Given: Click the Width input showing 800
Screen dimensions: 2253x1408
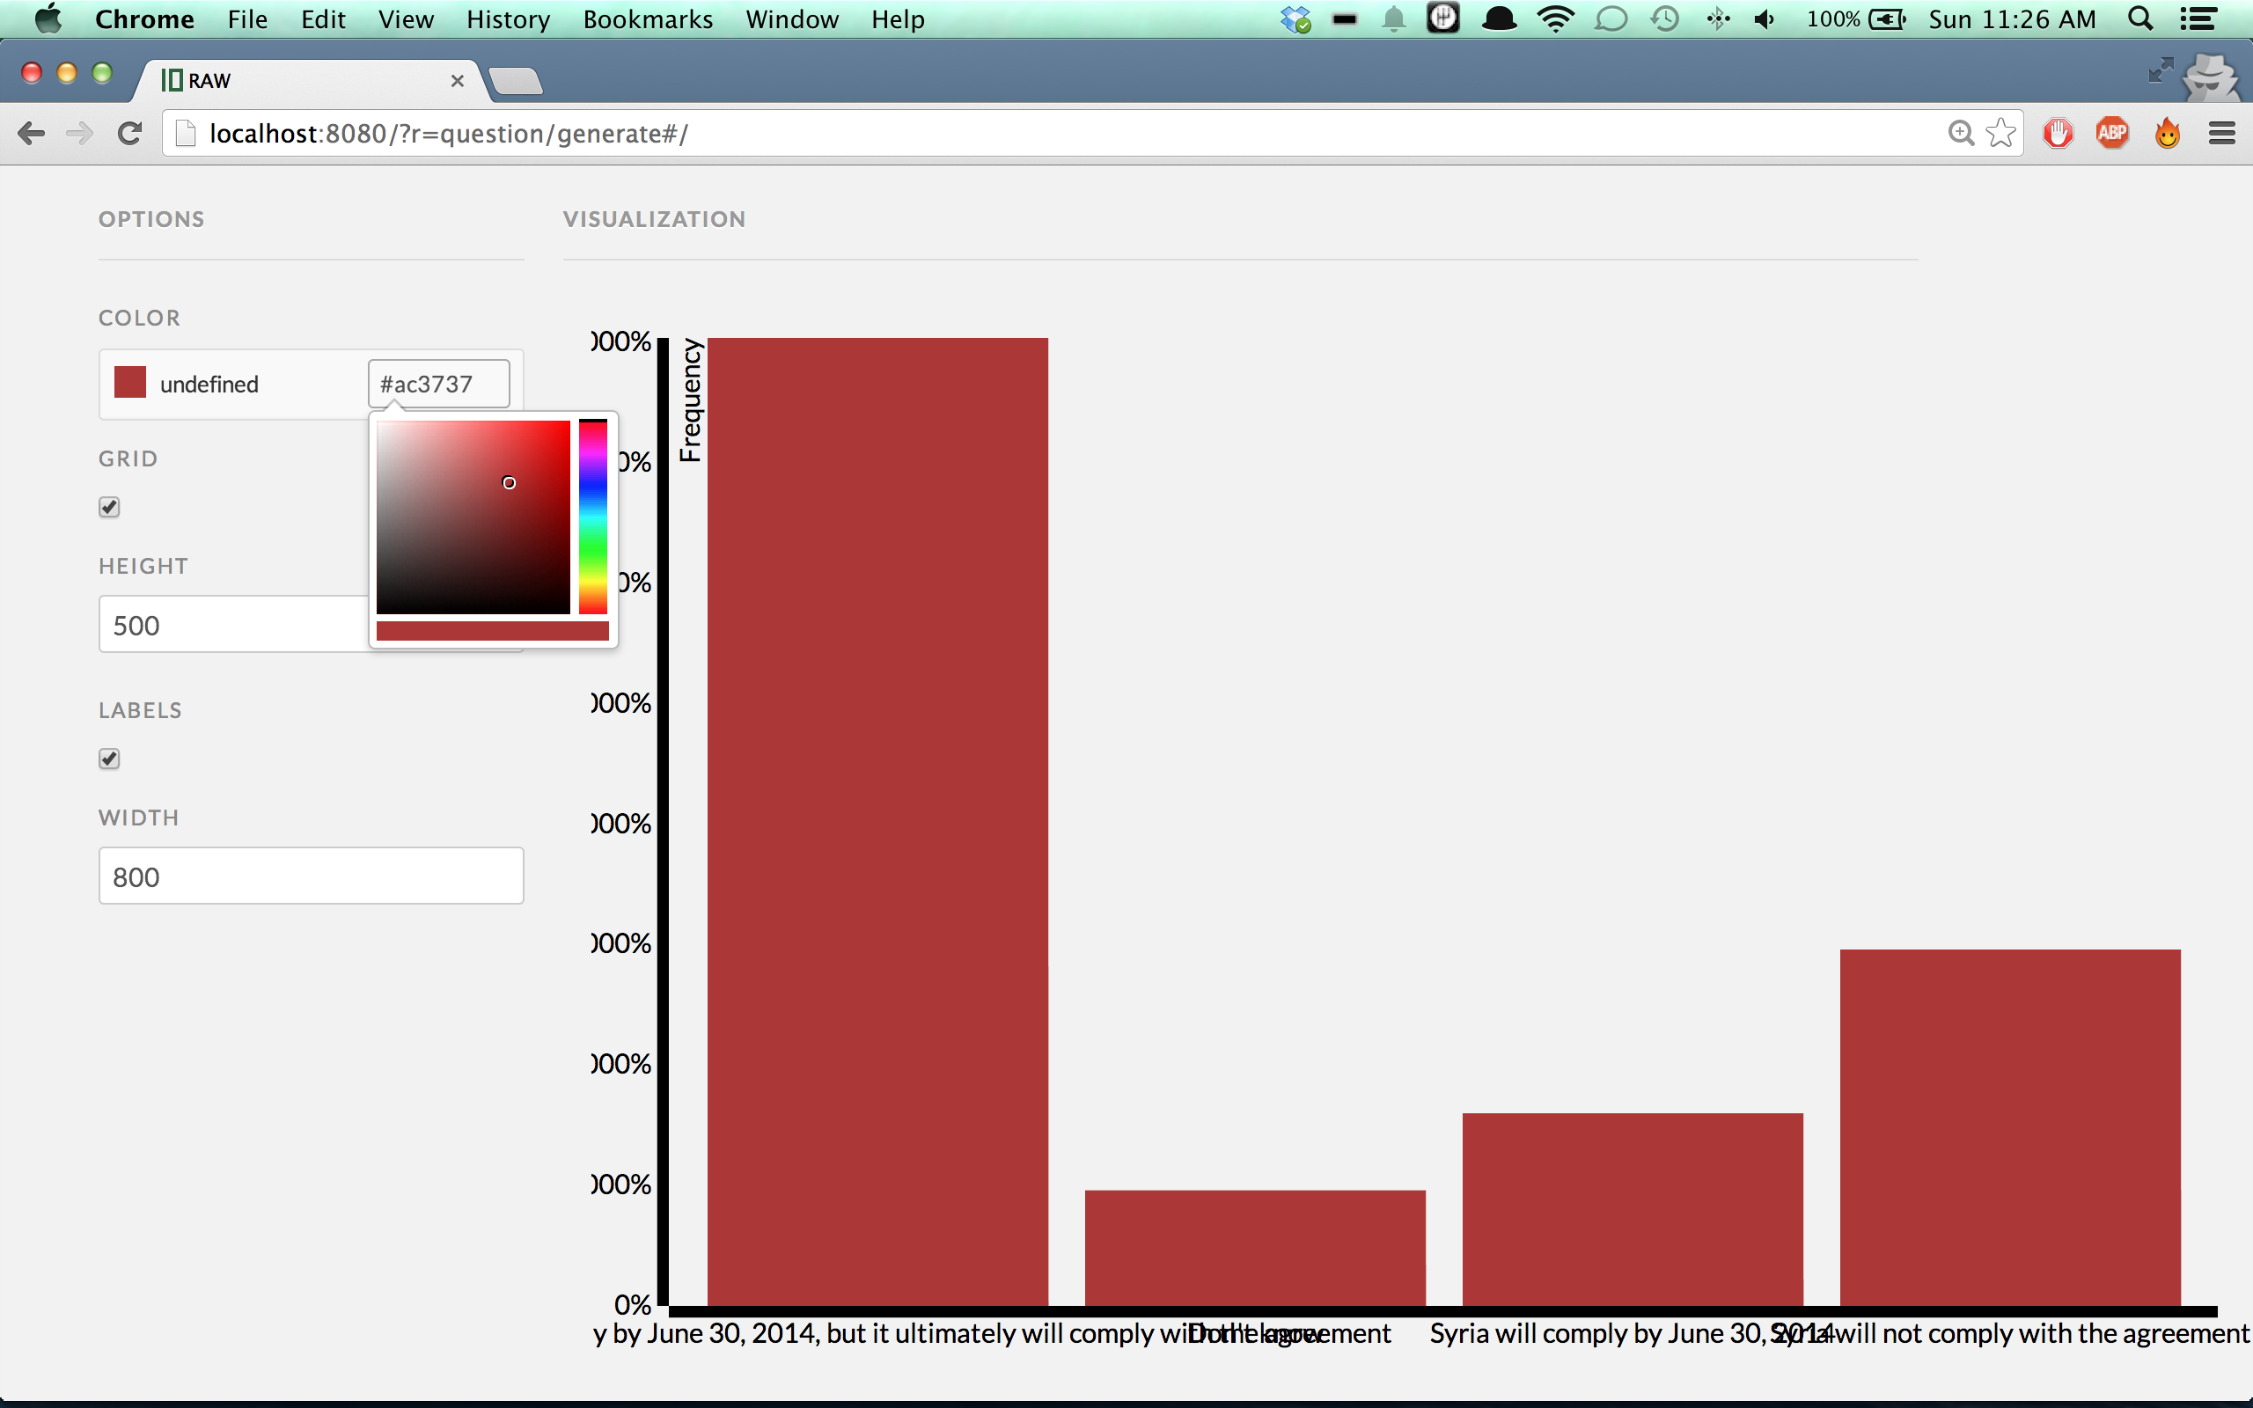Looking at the screenshot, I should (311, 876).
